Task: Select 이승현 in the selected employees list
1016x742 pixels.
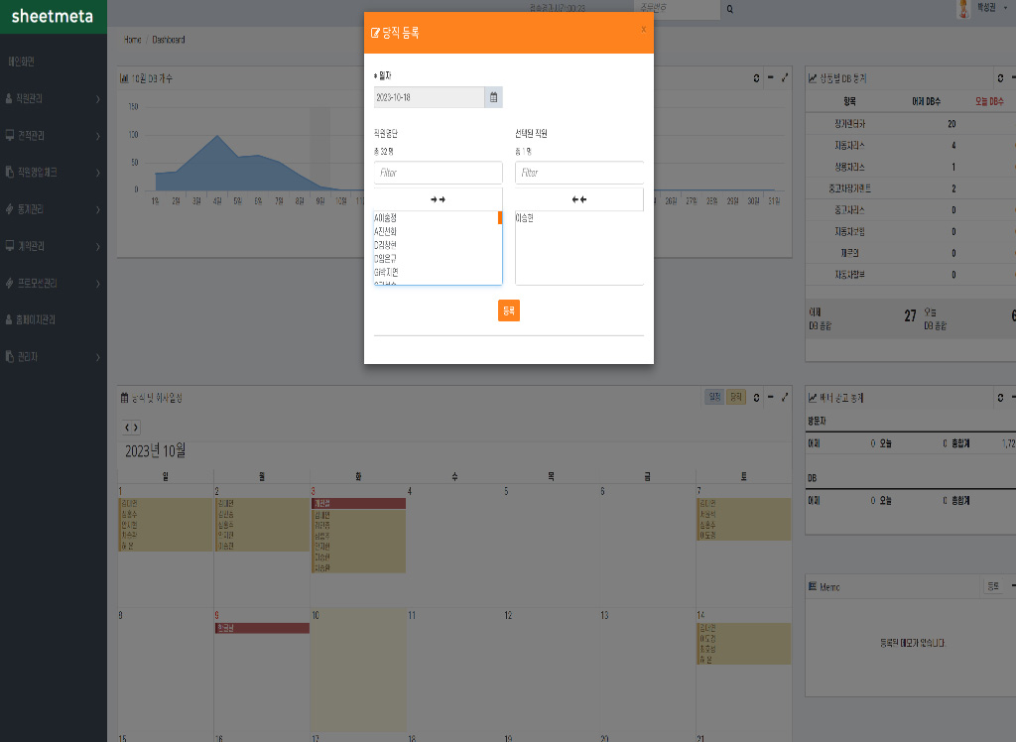Action: pos(525,218)
